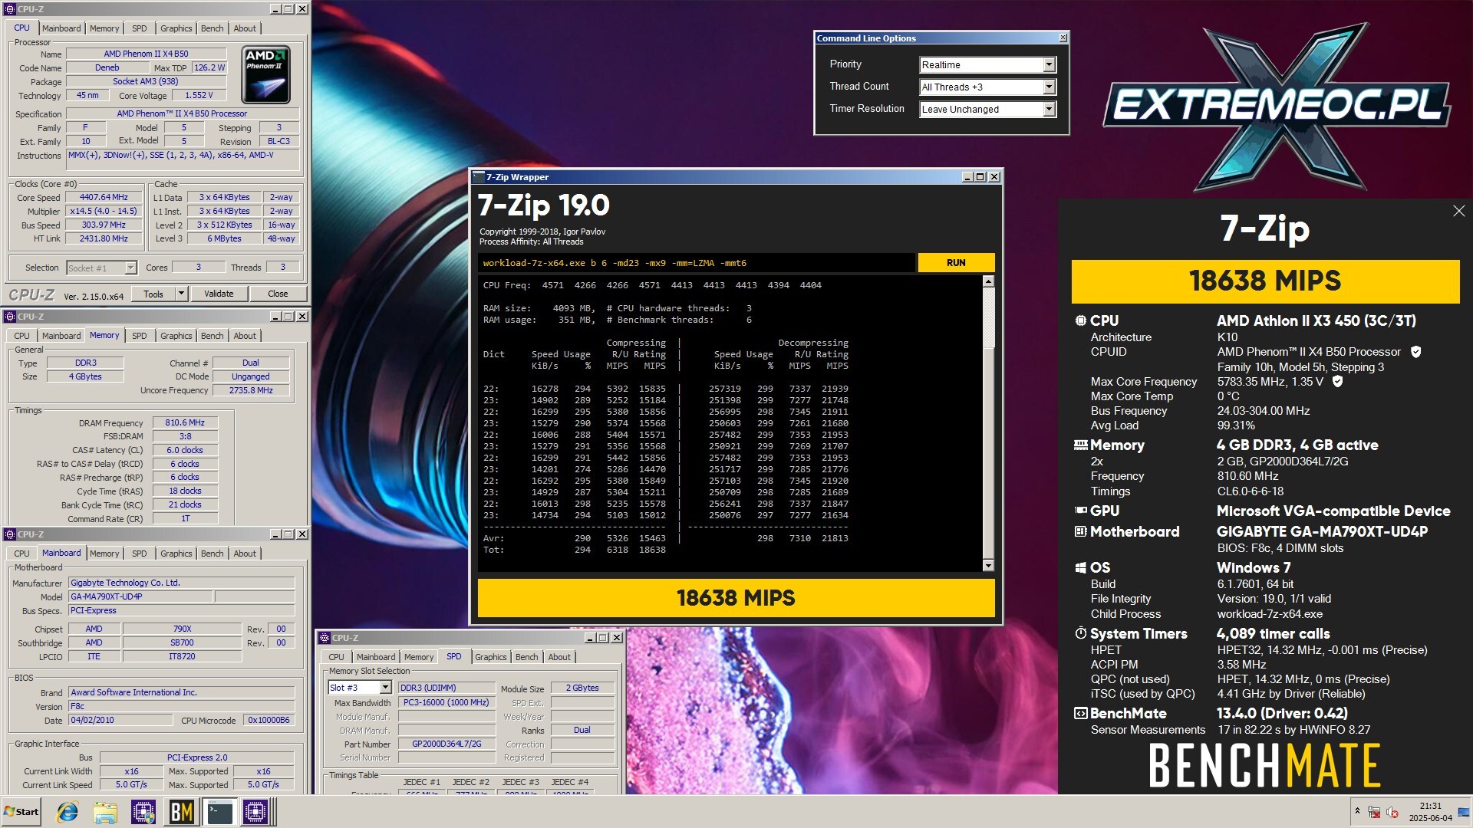Open the Priority dropdown set to Realtime
This screenshot has height=828, width=1473.
click(1049, 65)
